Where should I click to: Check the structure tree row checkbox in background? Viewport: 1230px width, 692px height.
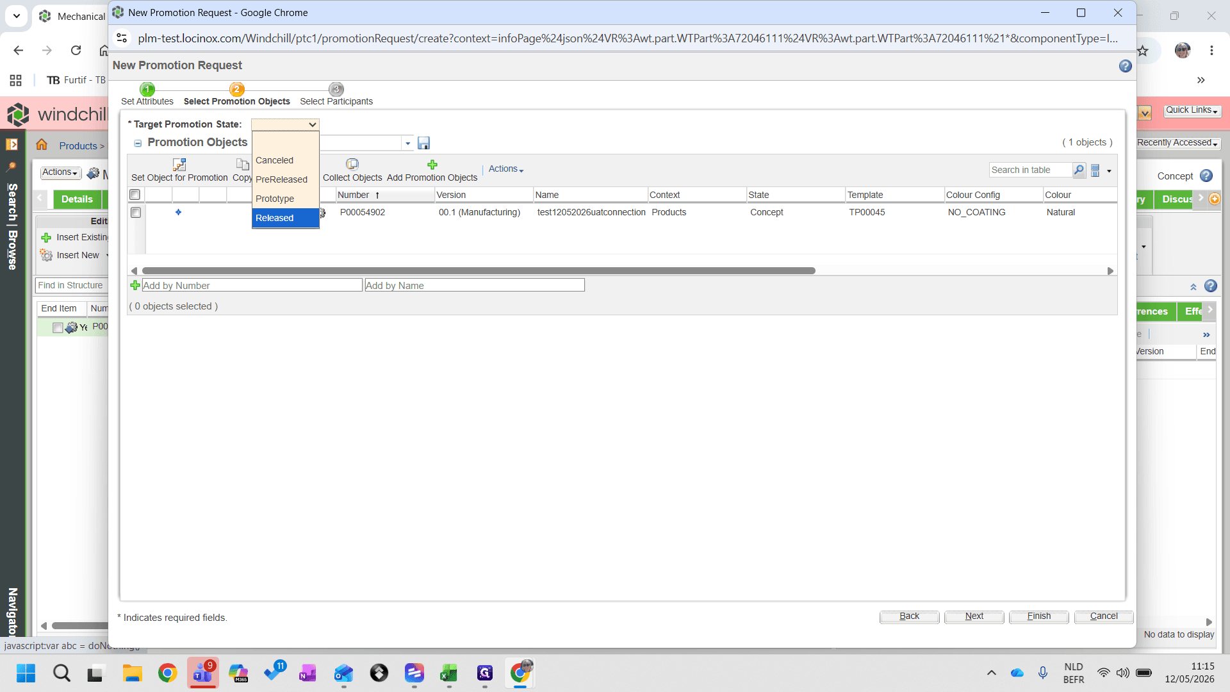click(x=58, y=327)
